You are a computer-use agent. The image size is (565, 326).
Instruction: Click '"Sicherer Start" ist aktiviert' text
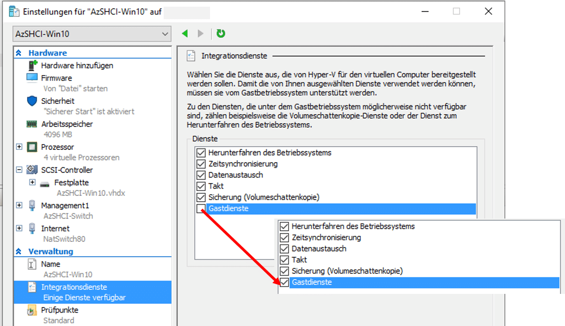pos(89,111)
